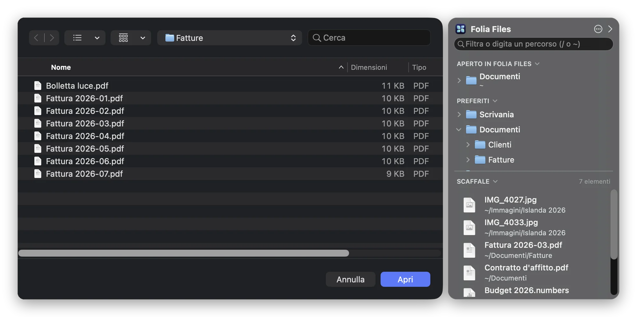The height and width of the screenshot is (317, 637).
Task: Click the Clienti folder icon
Action: click(x=480, y=145)
